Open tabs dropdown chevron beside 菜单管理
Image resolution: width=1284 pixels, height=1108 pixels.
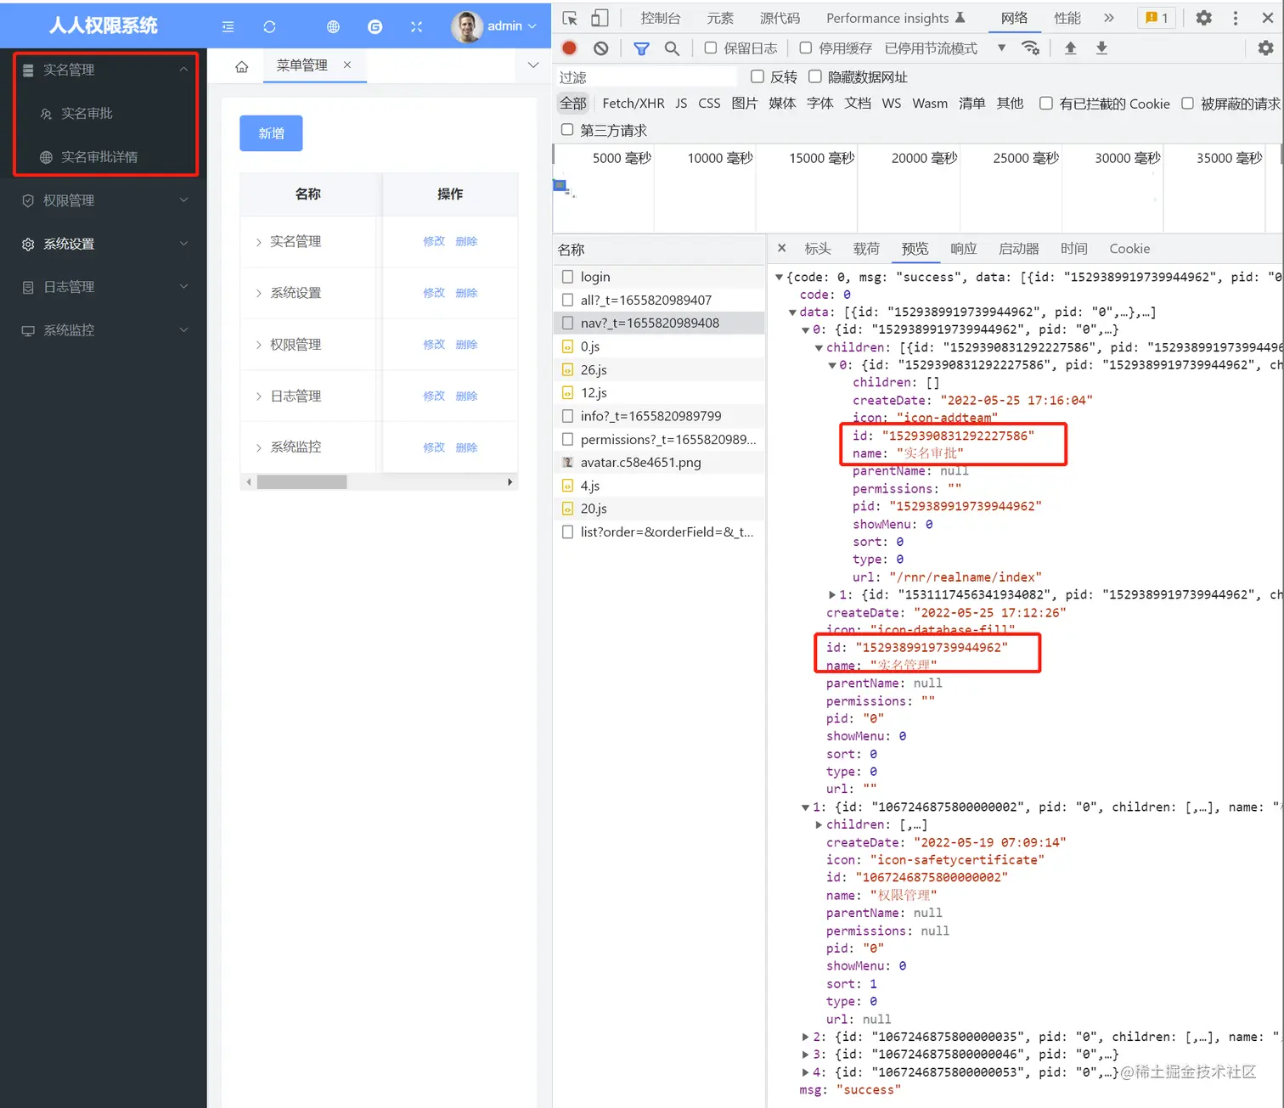click(x=533, y=65)
